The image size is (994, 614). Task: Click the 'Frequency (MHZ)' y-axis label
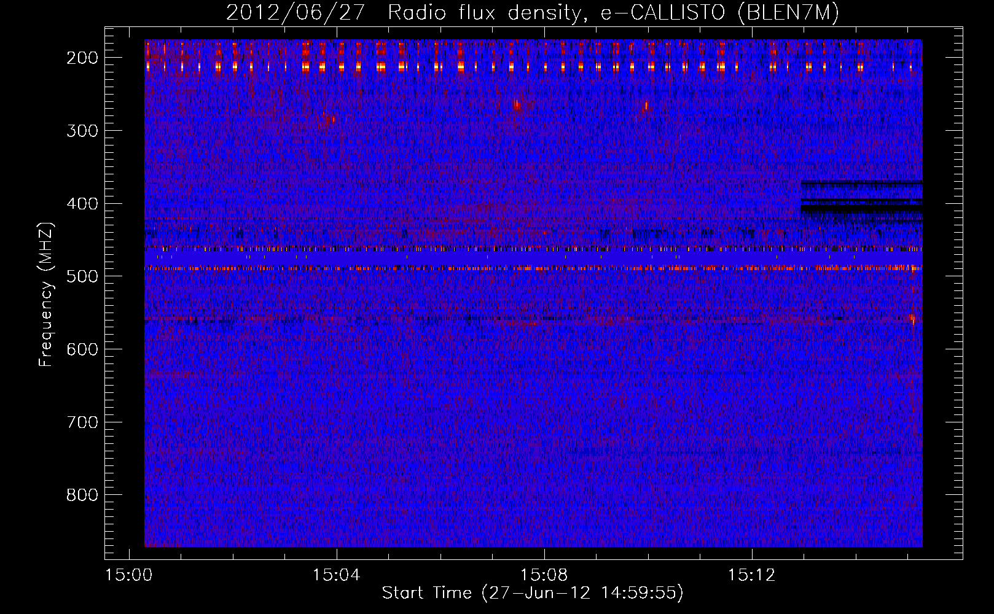point(46,294)
